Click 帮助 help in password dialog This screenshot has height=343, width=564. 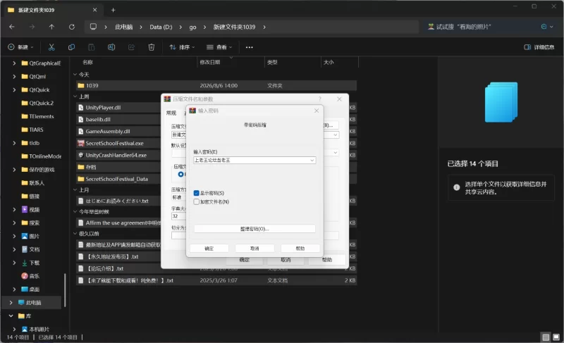click(x=300, y=248)
